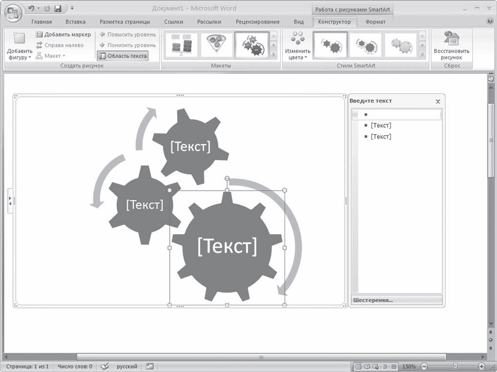Click the zoom slider handle in status bar

pyautogui.click(x=455, y=366)
